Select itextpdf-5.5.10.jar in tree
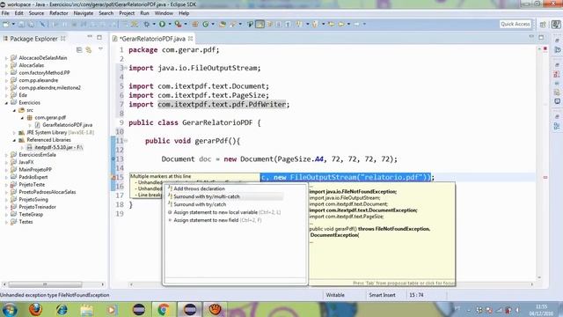The image size is (563, 317). click(59, 147)
